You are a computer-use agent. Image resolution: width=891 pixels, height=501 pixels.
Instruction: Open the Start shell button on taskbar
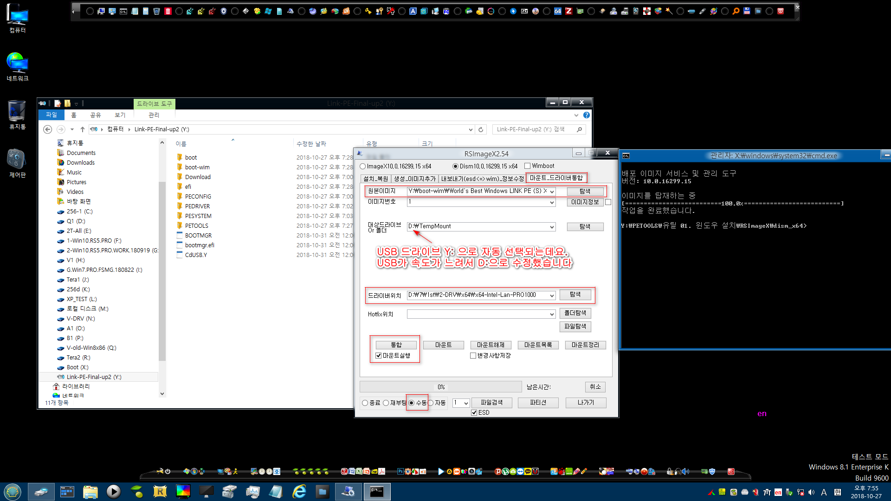(x=13, y=492)
